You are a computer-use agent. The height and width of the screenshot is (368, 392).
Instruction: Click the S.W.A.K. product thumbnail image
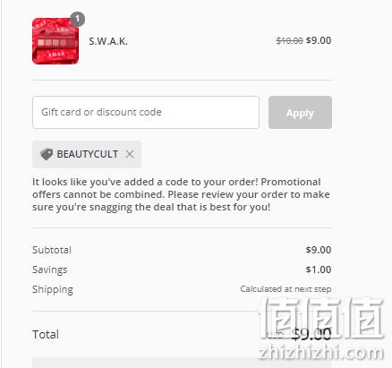(55, 41)
